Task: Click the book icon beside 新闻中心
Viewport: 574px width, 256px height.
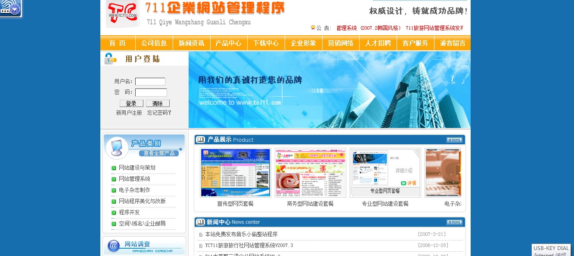Action: point(200,222)
